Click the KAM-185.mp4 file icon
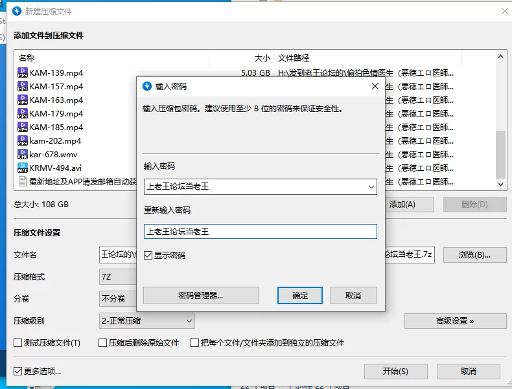This screenshot has height=389, width=512. [x=23, y=127]
